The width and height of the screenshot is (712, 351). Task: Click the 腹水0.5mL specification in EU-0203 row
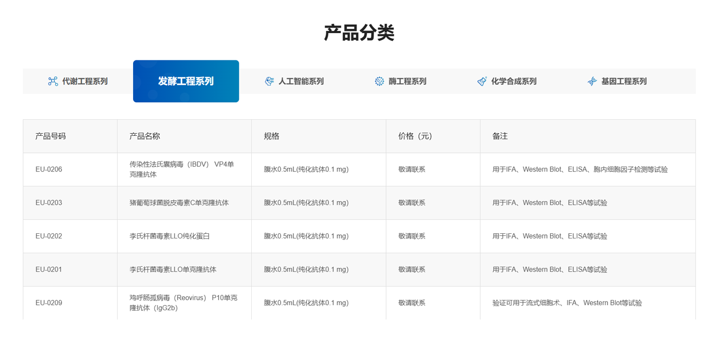pyautogui.click(x=306, y=203)
